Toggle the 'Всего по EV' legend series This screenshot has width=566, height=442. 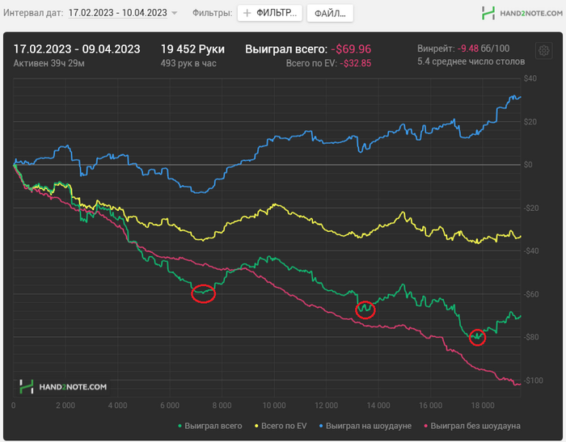281,426
